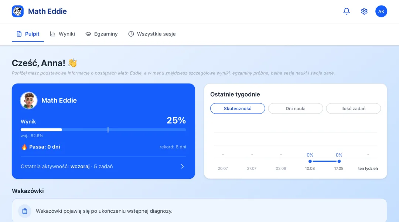The height and width of the screenshot is (222, 399).
Task: Open the notifications bell
Action: [346, 11]
